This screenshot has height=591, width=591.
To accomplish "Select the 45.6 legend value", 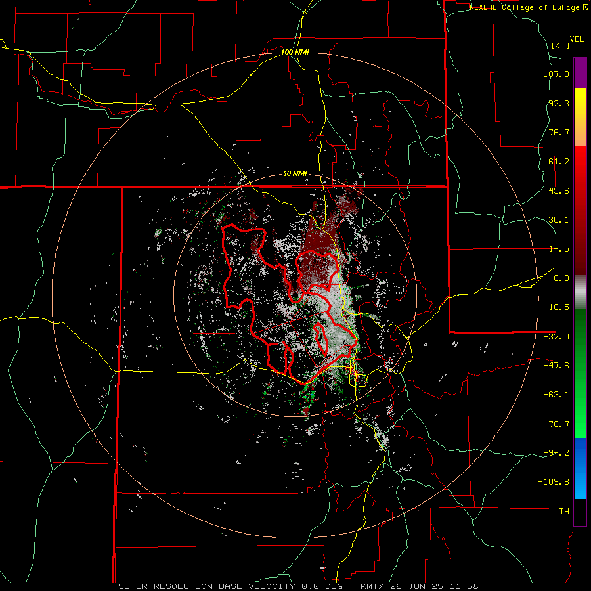I will [559, 190].
